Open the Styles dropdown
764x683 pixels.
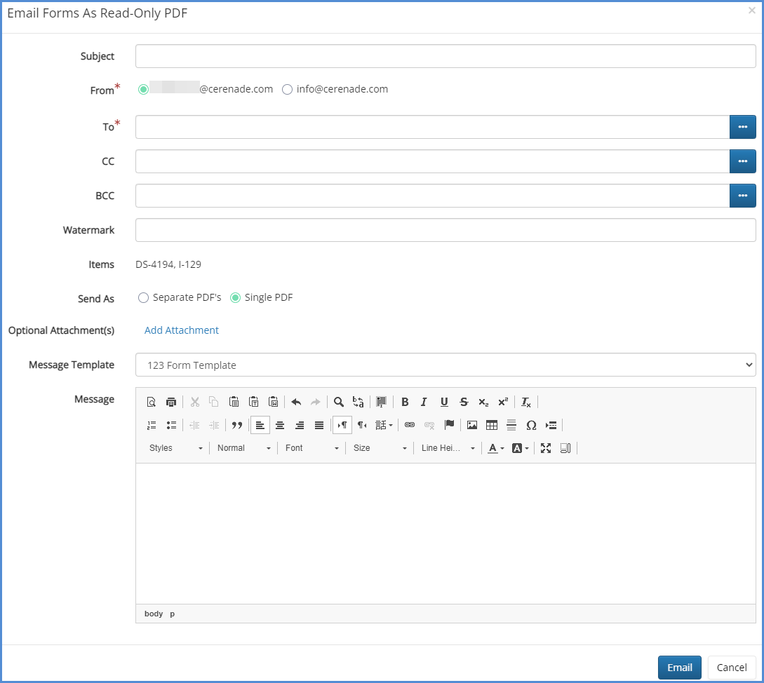(x=175, y=448)
